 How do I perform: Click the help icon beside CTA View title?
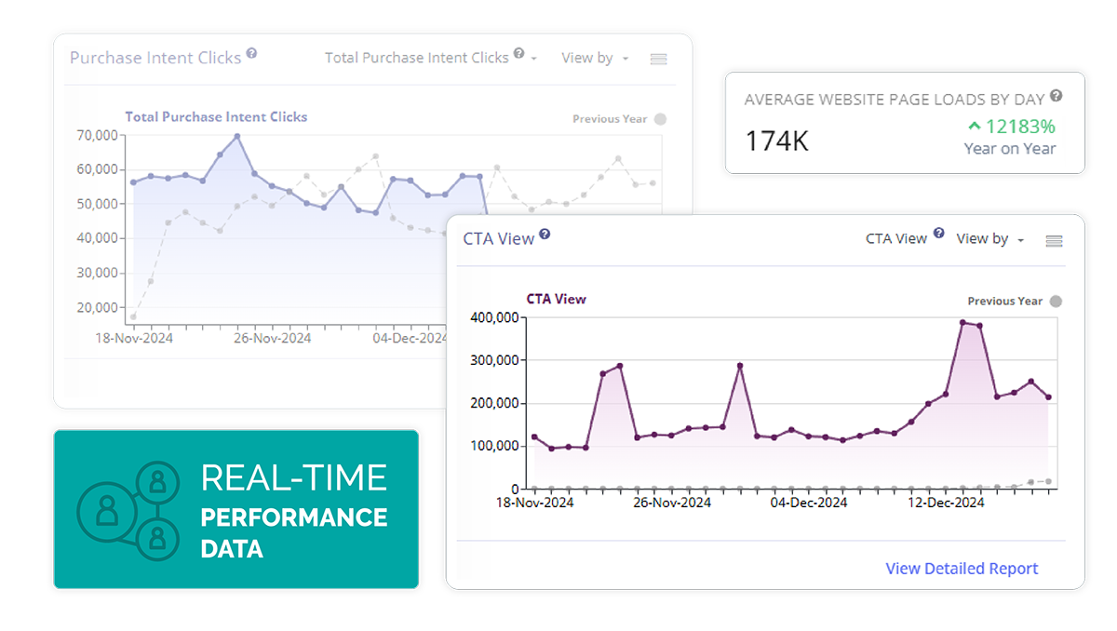(545, 233)
